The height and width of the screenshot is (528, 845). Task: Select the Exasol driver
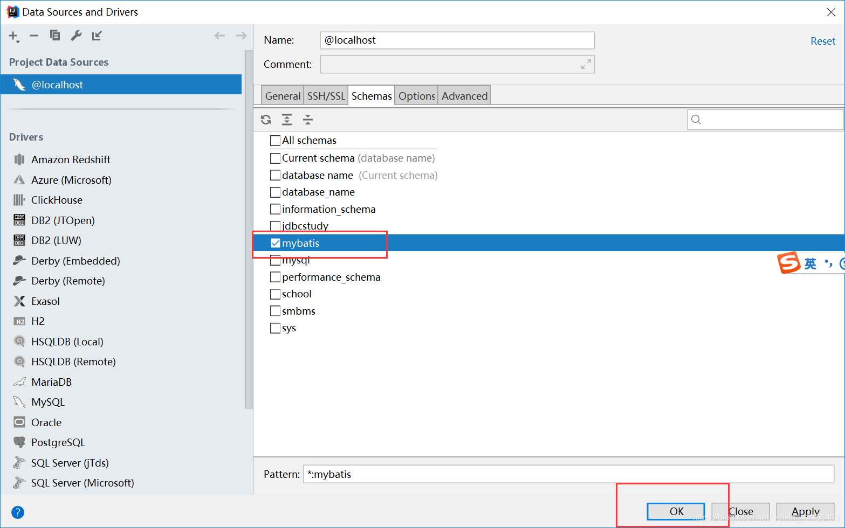tap(45, 301)
